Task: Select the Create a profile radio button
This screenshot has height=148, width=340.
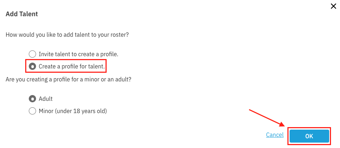Action: 32,67
